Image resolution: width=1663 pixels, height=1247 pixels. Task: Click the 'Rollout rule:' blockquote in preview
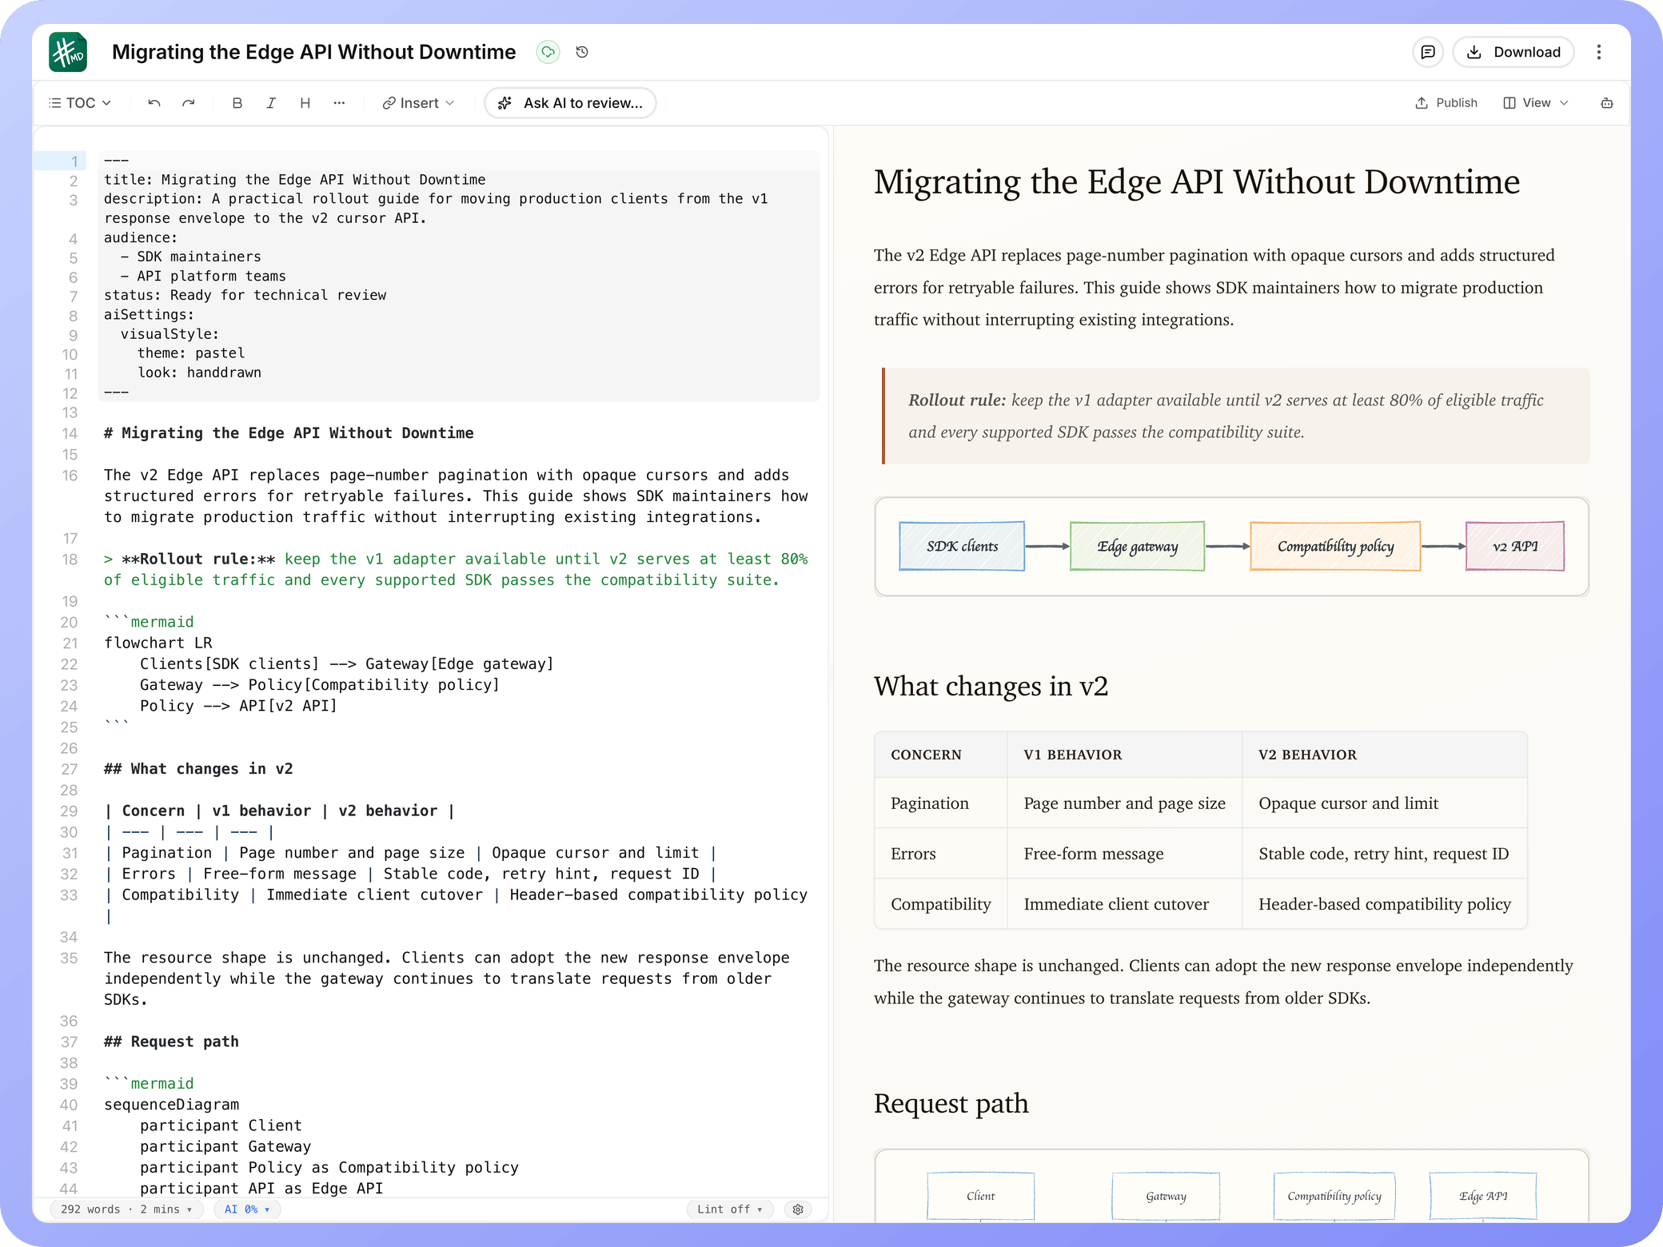pyautogui.click(x=1235, y=416)
